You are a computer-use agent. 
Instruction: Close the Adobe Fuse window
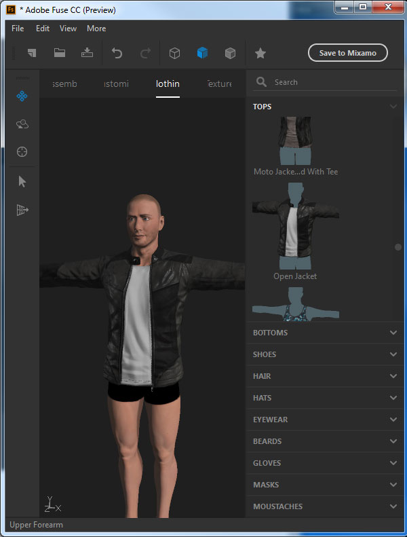388,7
